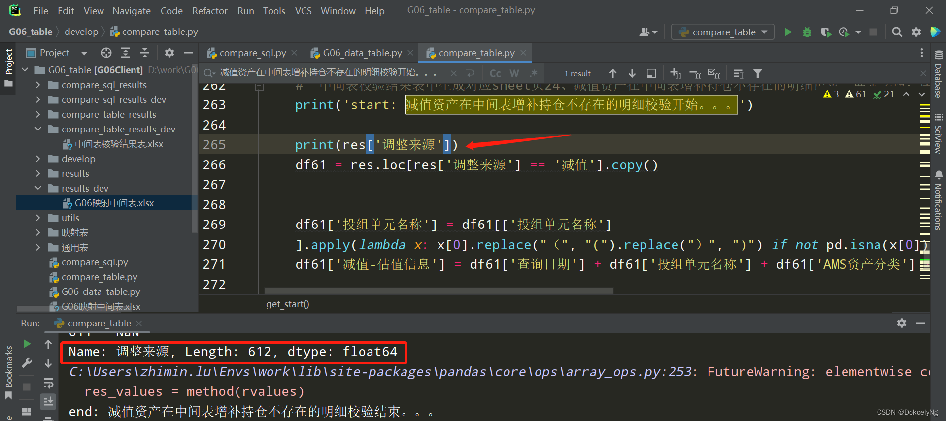
Task: Toggle the SciView side panel
Action: [x=938, y=133]
